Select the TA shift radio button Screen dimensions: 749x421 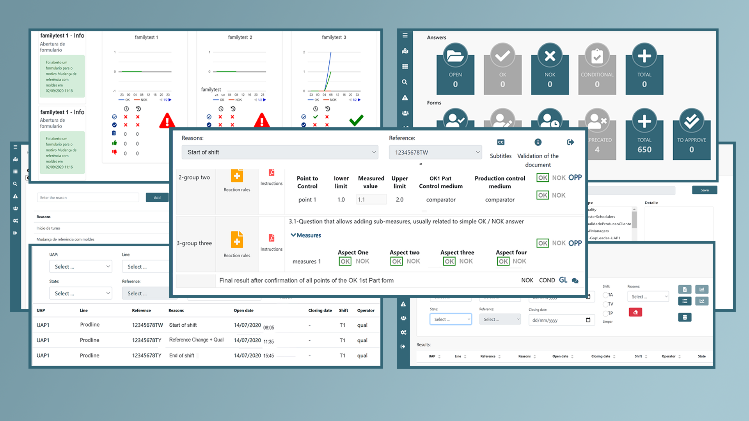coord(605,295)
